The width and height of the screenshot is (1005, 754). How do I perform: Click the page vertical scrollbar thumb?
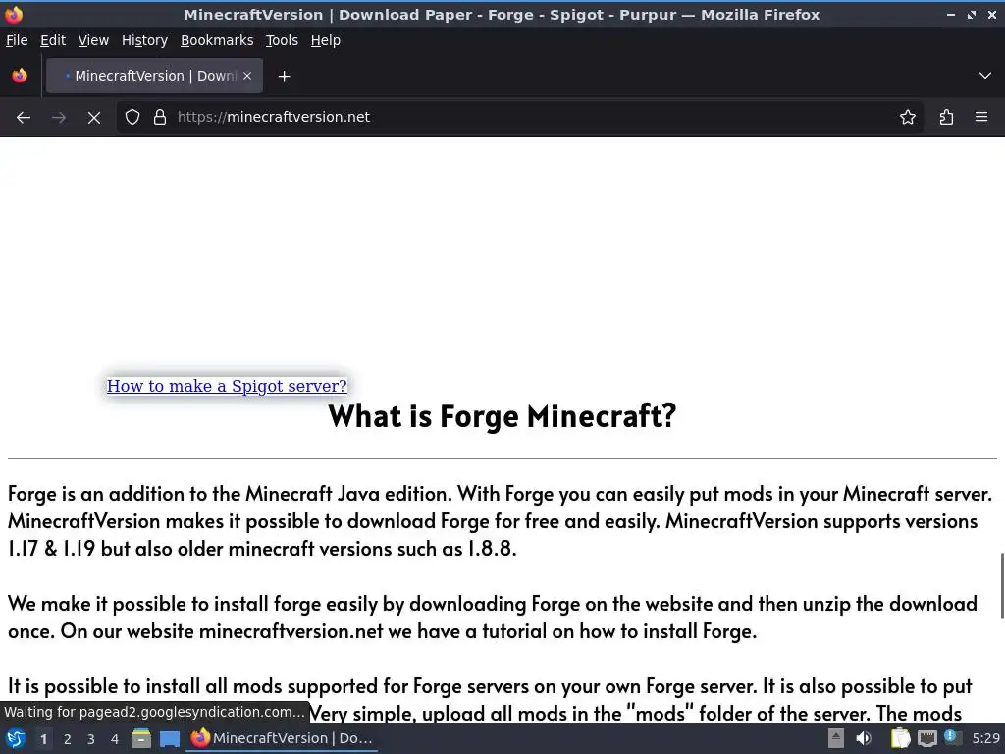(x=1002, y=585)
